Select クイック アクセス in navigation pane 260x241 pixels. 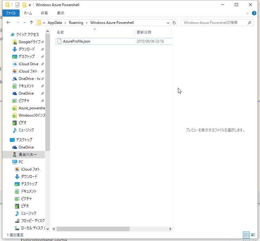tap(28, 34)
